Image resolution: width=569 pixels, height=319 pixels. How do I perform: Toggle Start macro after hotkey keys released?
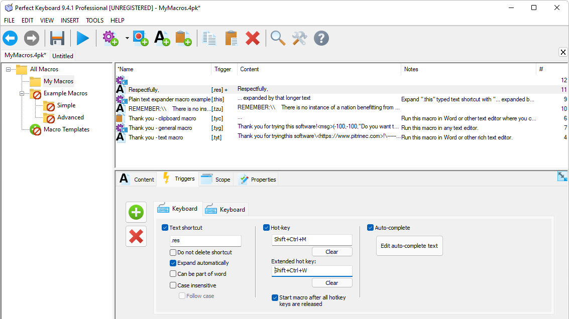click(275, 297)
